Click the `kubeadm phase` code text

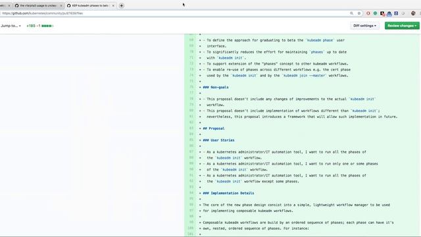320,40
